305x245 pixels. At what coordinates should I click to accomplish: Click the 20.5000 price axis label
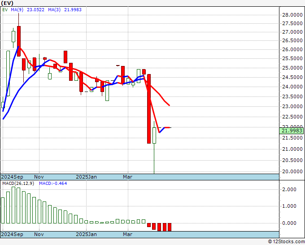pos(292,160)
